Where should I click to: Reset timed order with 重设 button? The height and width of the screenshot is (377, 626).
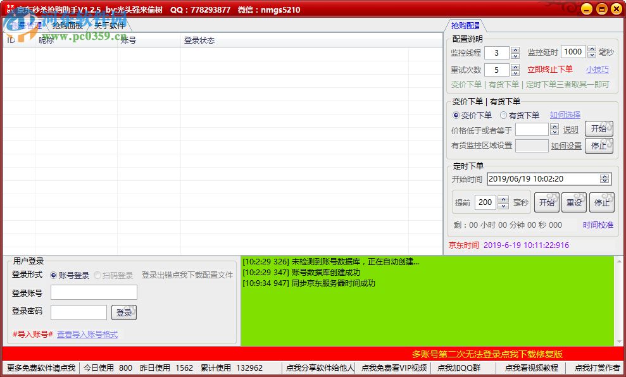tap(574, 202)
